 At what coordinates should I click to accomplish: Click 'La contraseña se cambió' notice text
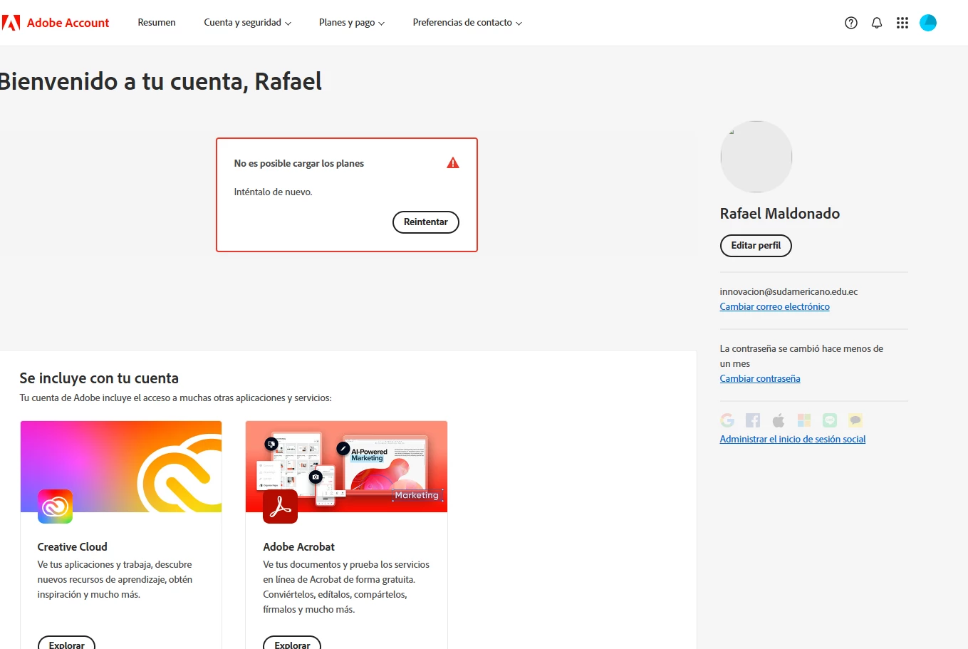pos(801,356)
